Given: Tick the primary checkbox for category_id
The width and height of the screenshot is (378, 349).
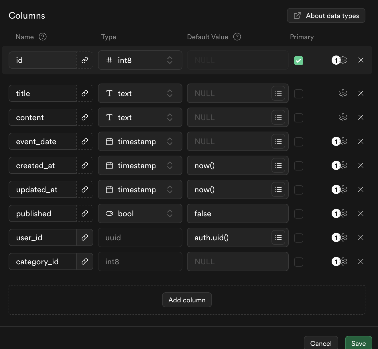Looking at the screenshot, I should pyautogui.click(x=299, y=262).
